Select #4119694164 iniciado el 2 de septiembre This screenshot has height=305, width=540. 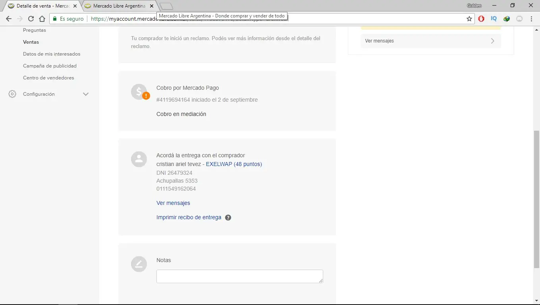[207, 100]
